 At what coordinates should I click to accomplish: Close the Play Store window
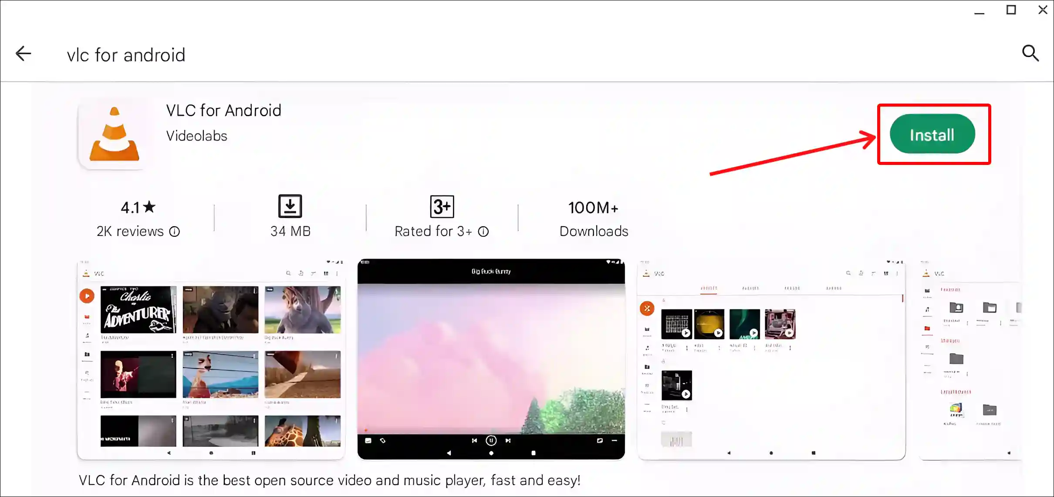pos(1043,10)
